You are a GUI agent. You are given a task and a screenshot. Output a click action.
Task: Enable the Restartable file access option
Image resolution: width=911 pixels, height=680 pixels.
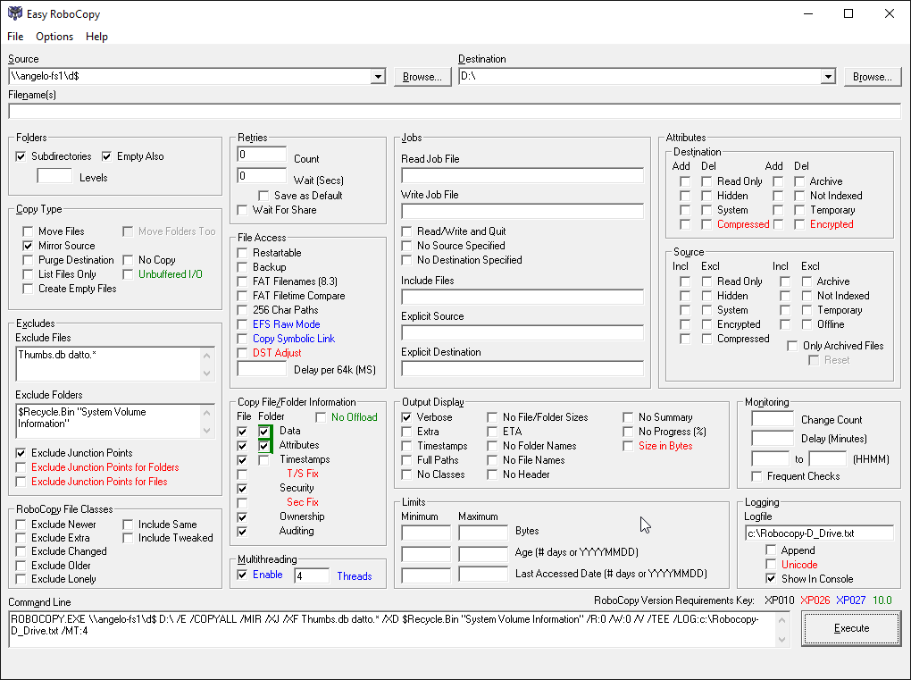(x=243, y=253)
